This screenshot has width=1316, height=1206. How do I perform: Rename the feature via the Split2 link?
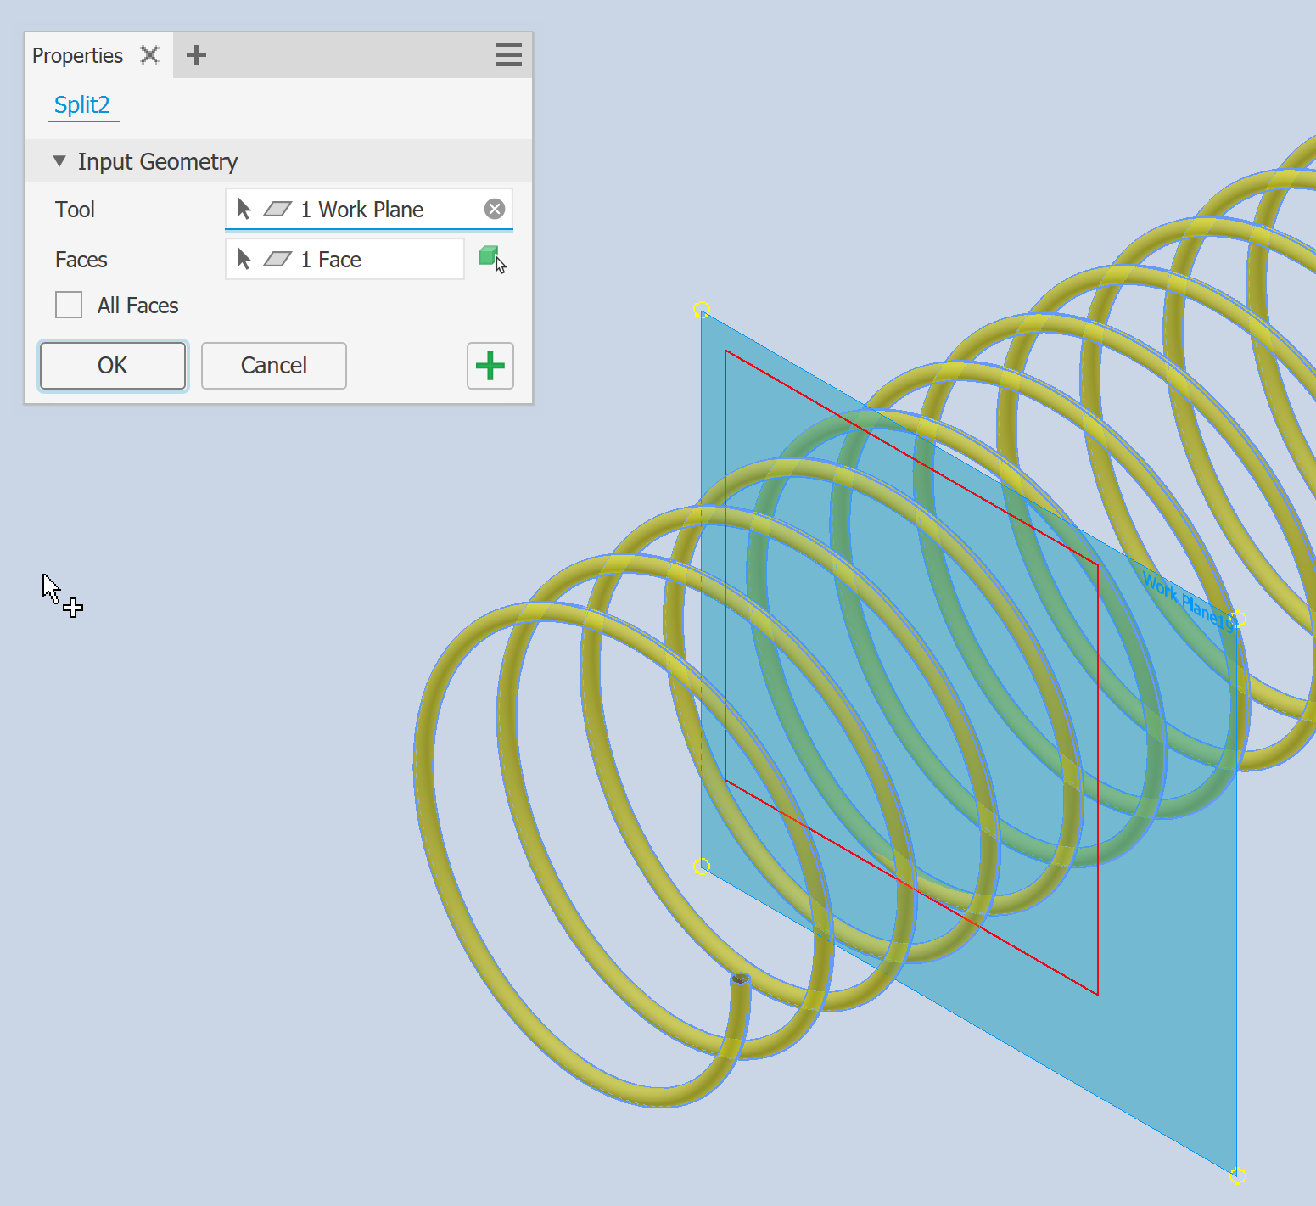[82, 104]
